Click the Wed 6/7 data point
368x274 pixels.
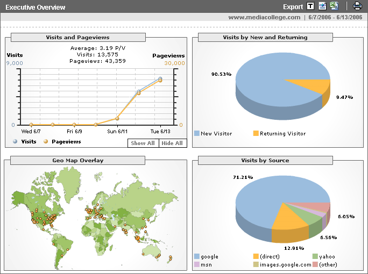(31, 125)
